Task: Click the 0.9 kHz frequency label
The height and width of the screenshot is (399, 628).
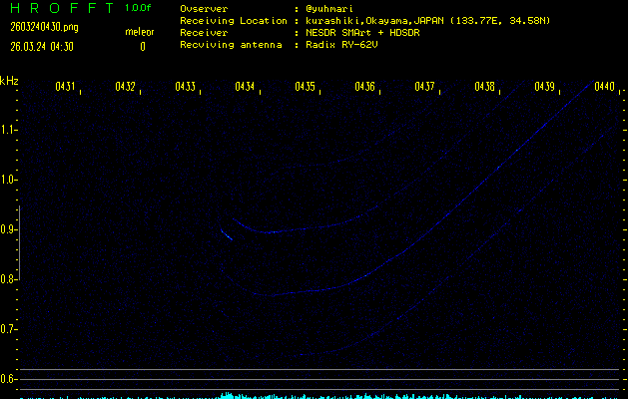Action: 9,229
